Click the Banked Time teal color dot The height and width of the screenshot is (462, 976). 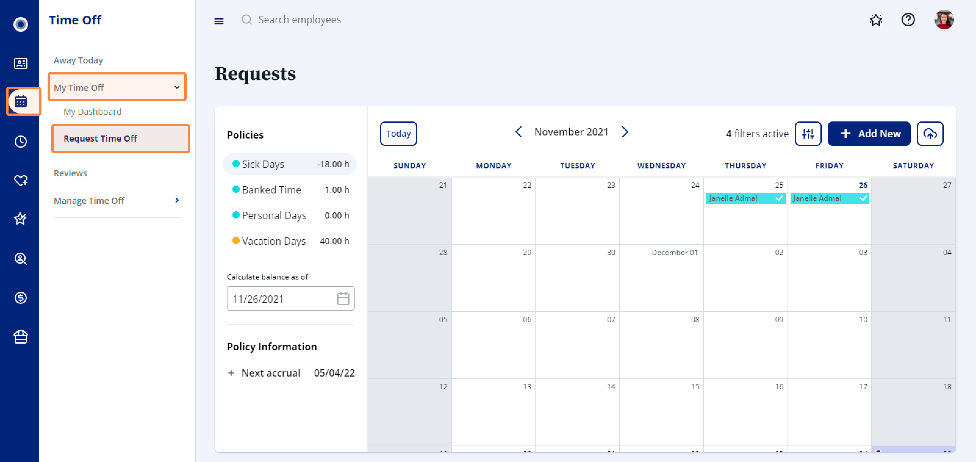[x=236, y=189]
